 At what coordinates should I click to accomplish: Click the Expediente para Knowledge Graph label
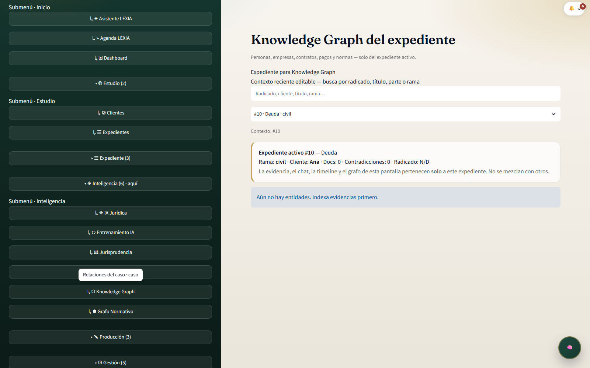tap(293, 72)
